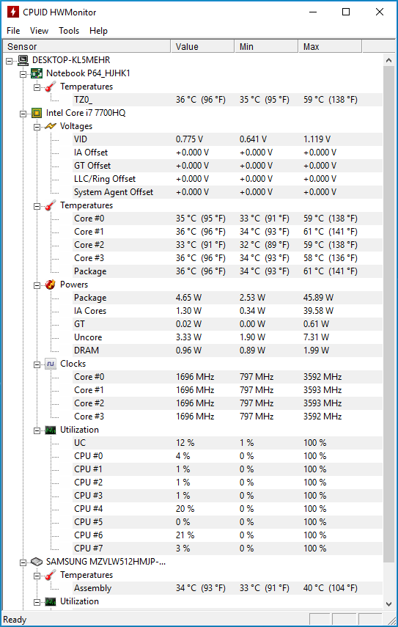The width and height of the screenshot is (398, 627).
Task: Click the Value column header
Action: point(202,47)
